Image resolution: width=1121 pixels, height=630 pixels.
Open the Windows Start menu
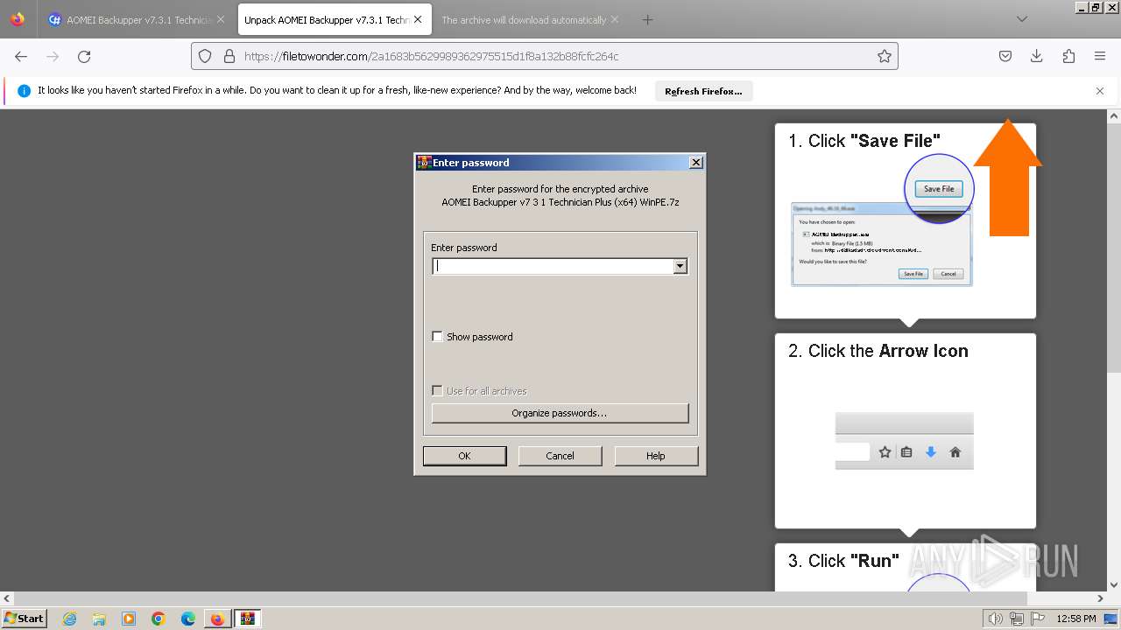[x=24, y=619]
